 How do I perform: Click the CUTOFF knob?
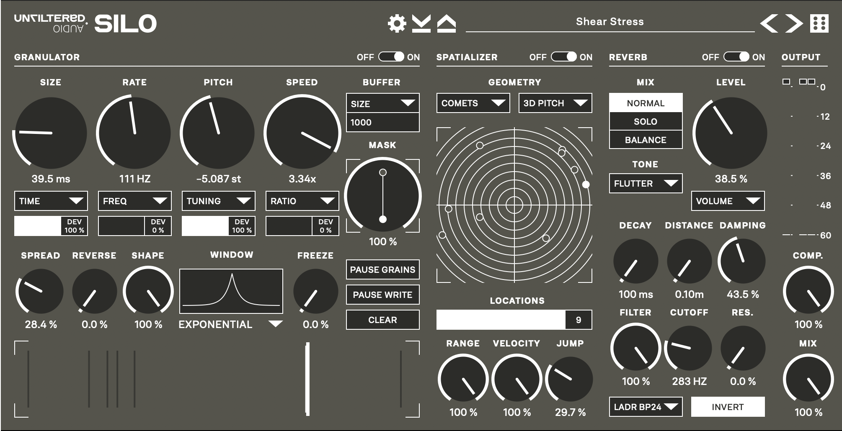[x=688, y=348]
